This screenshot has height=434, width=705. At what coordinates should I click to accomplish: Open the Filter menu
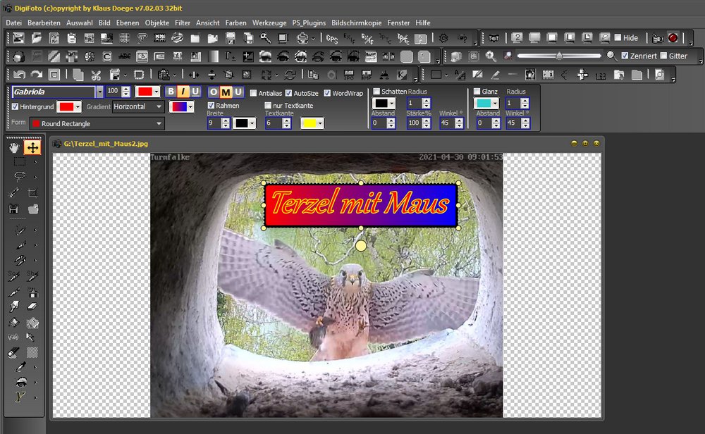(183, 23)
